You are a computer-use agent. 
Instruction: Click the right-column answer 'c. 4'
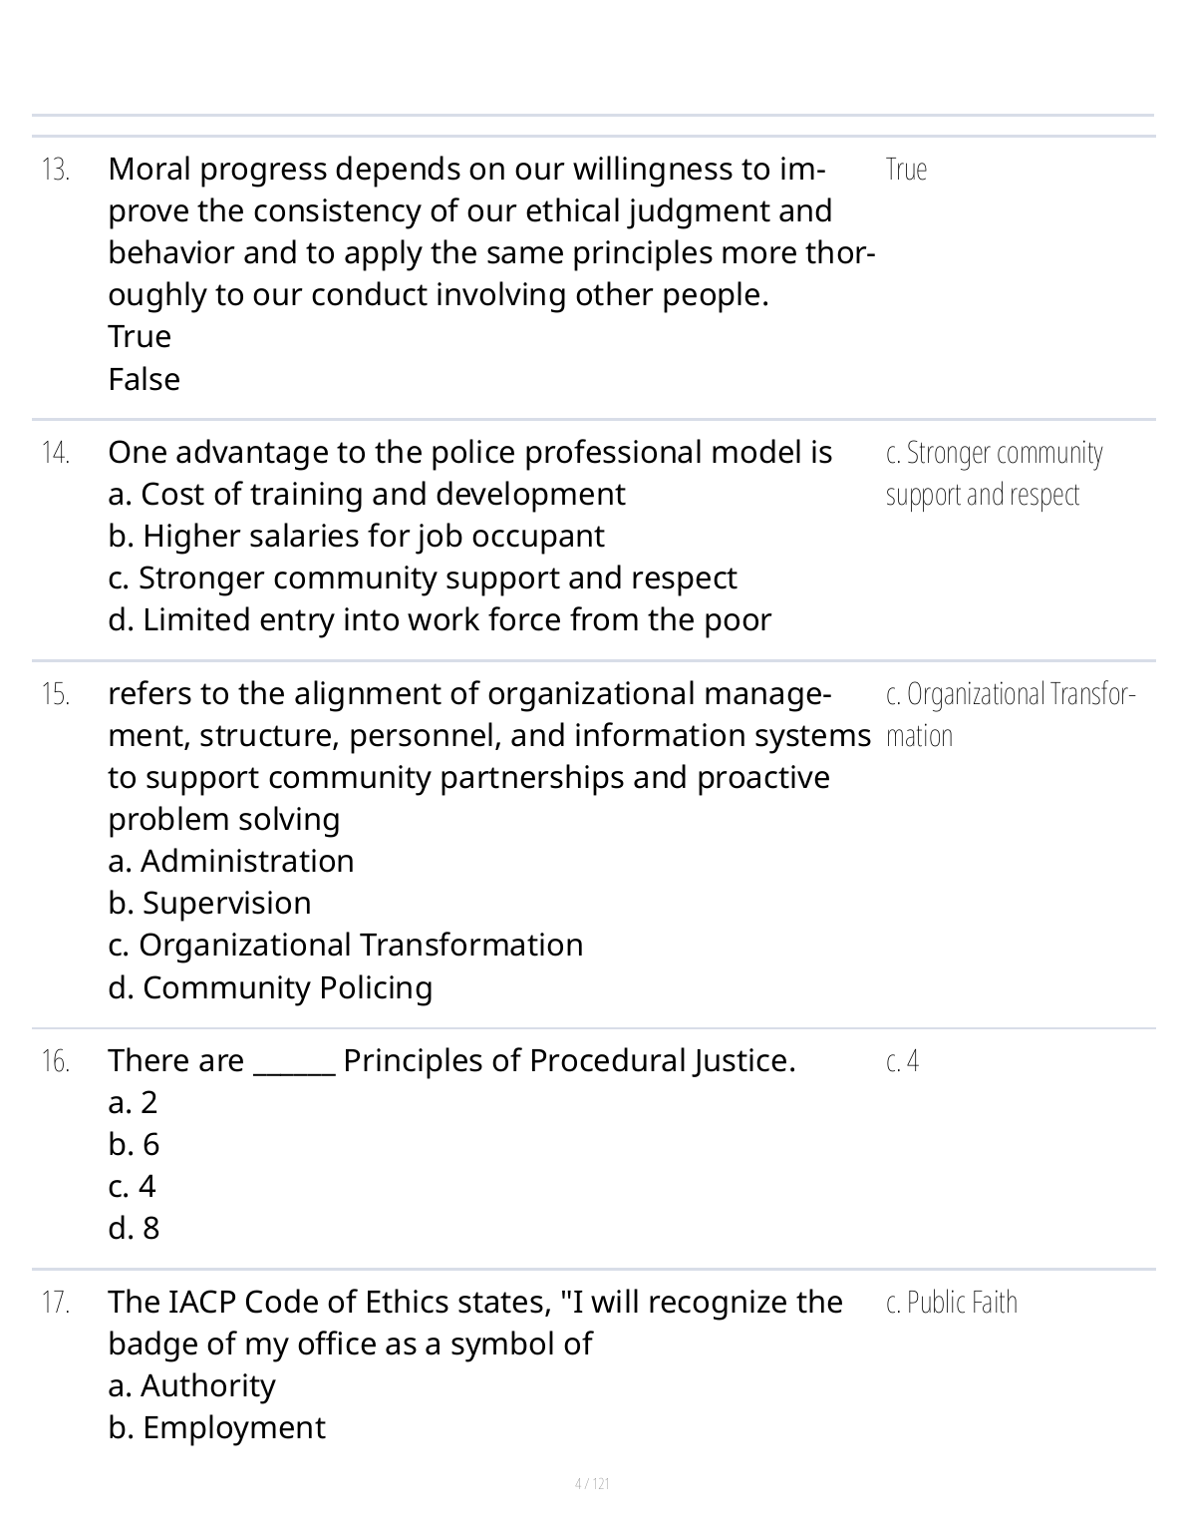(x=902, y=1061)
